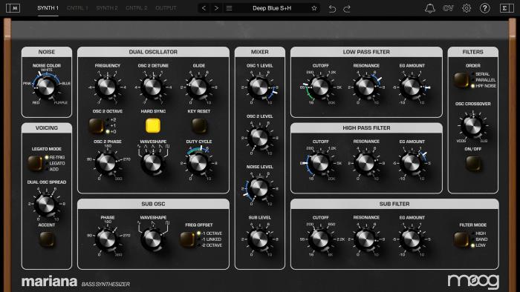Click the High Pass Filter Cutoff knob
Viewport: 520px width, 292px height.
point(320,163)
